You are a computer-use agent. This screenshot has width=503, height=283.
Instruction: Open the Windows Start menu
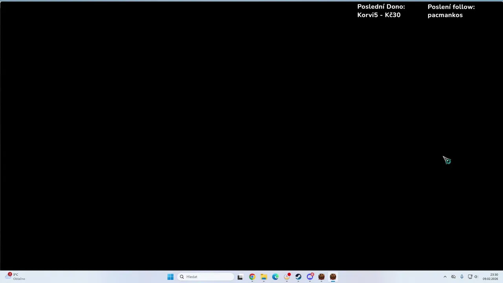tap(170, 277)
